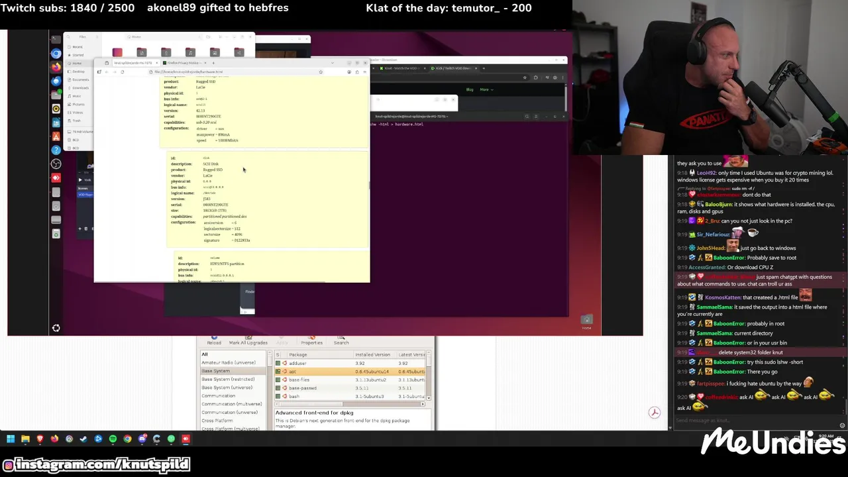This screenshot has width=848, height=477.
Task: Click the Twitch chat send message box
Action: [755, 420]
